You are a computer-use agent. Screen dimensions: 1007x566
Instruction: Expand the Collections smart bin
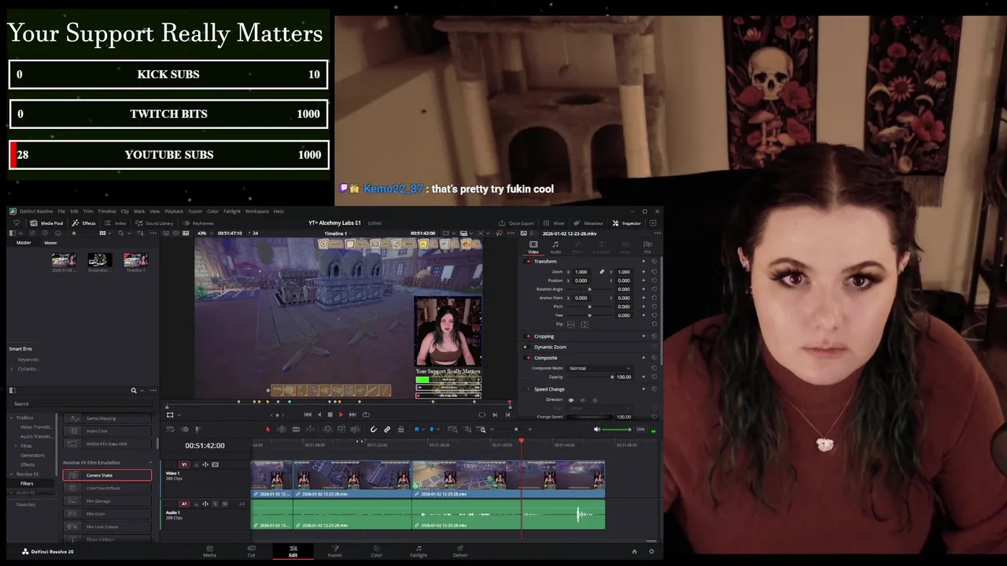pyautogui.click(x=11, y=369)
